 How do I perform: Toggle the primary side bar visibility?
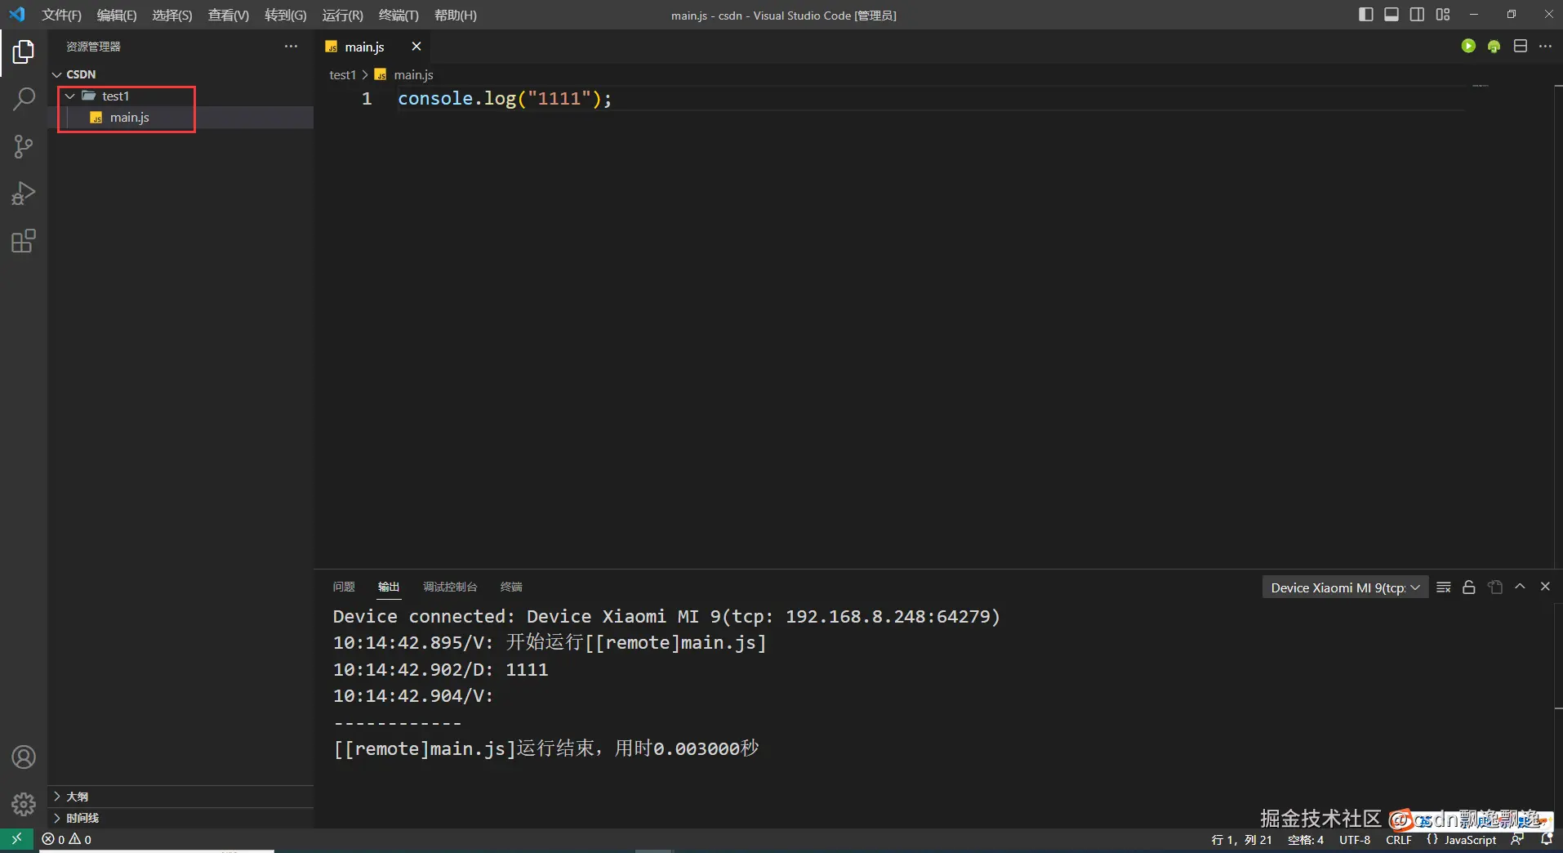tap(1365, 15)
